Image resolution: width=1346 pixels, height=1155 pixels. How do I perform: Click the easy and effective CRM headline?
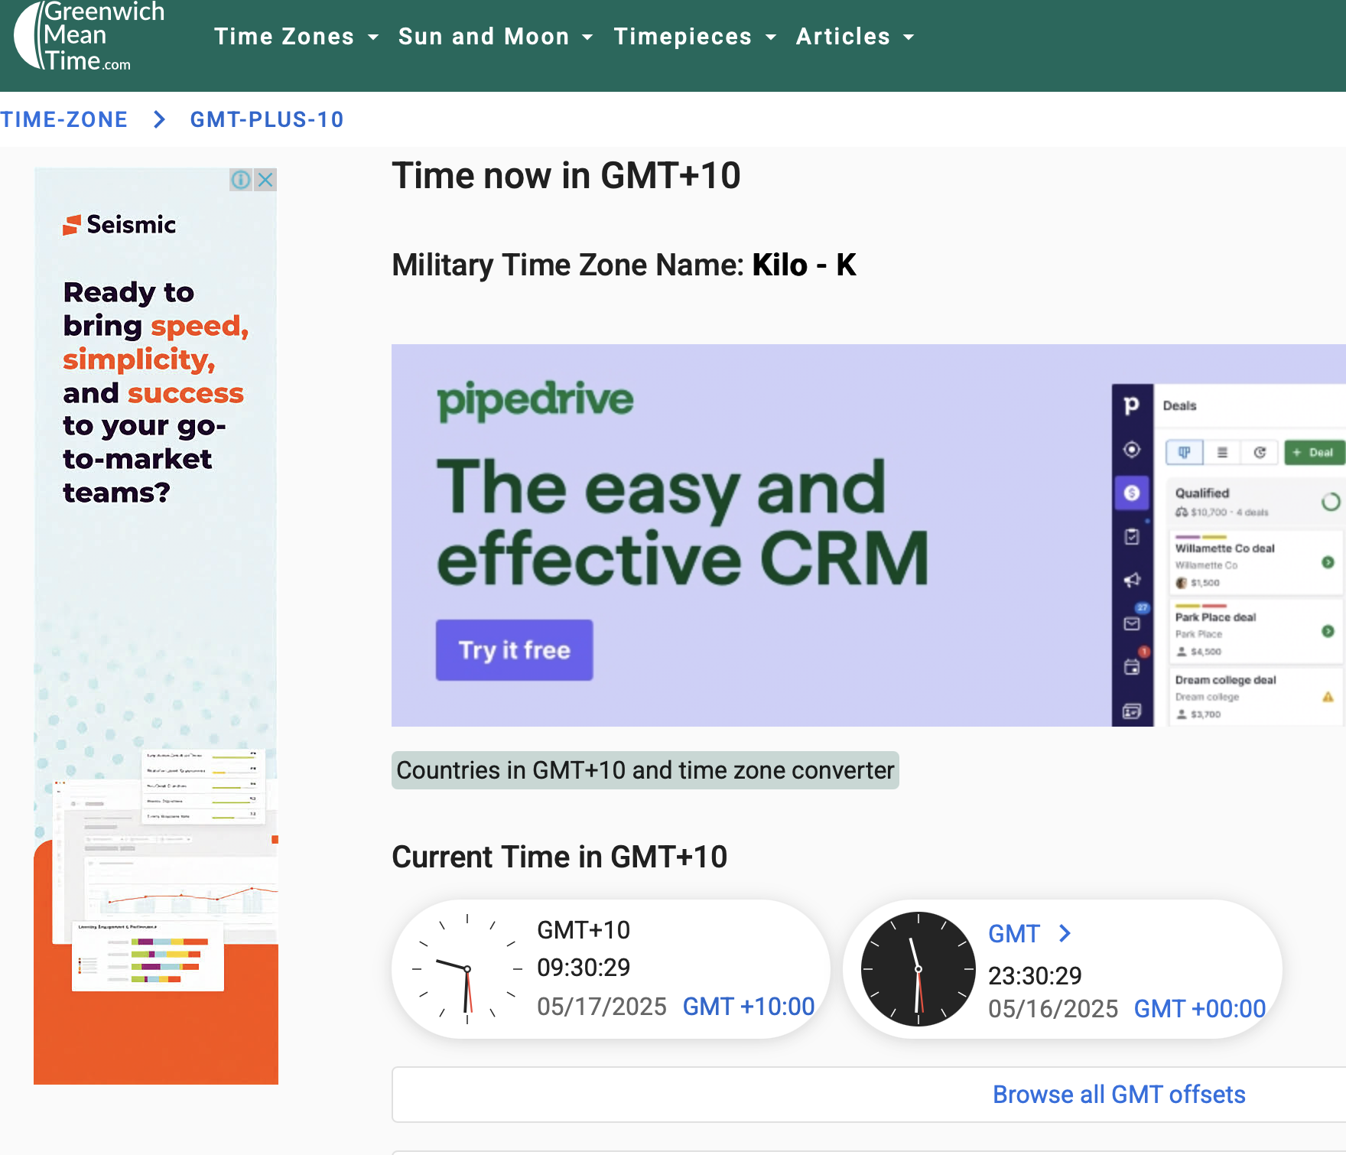(x=683, y=522)
